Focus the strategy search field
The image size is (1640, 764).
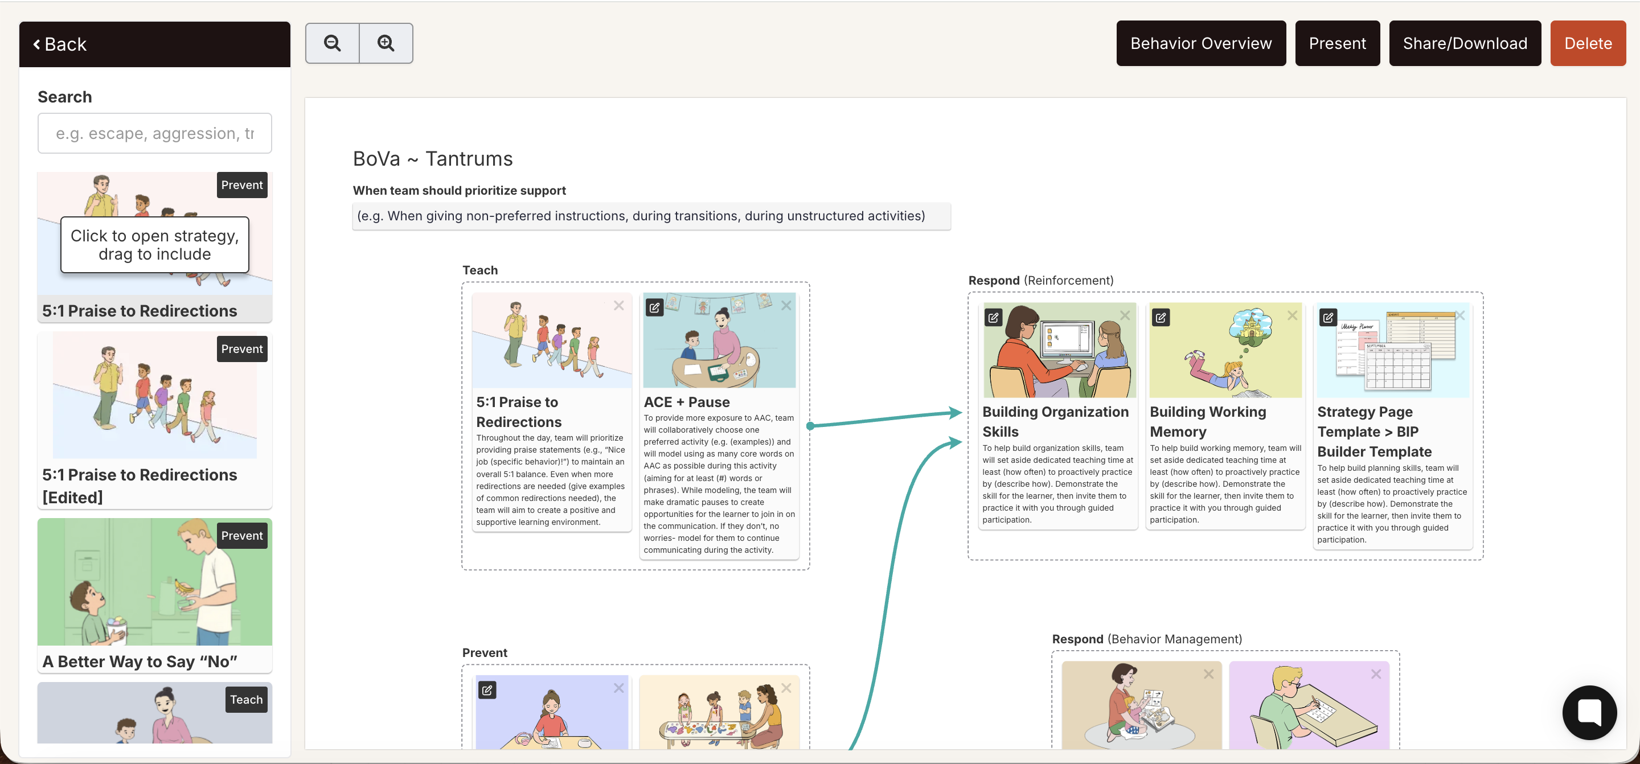[155, 134]
